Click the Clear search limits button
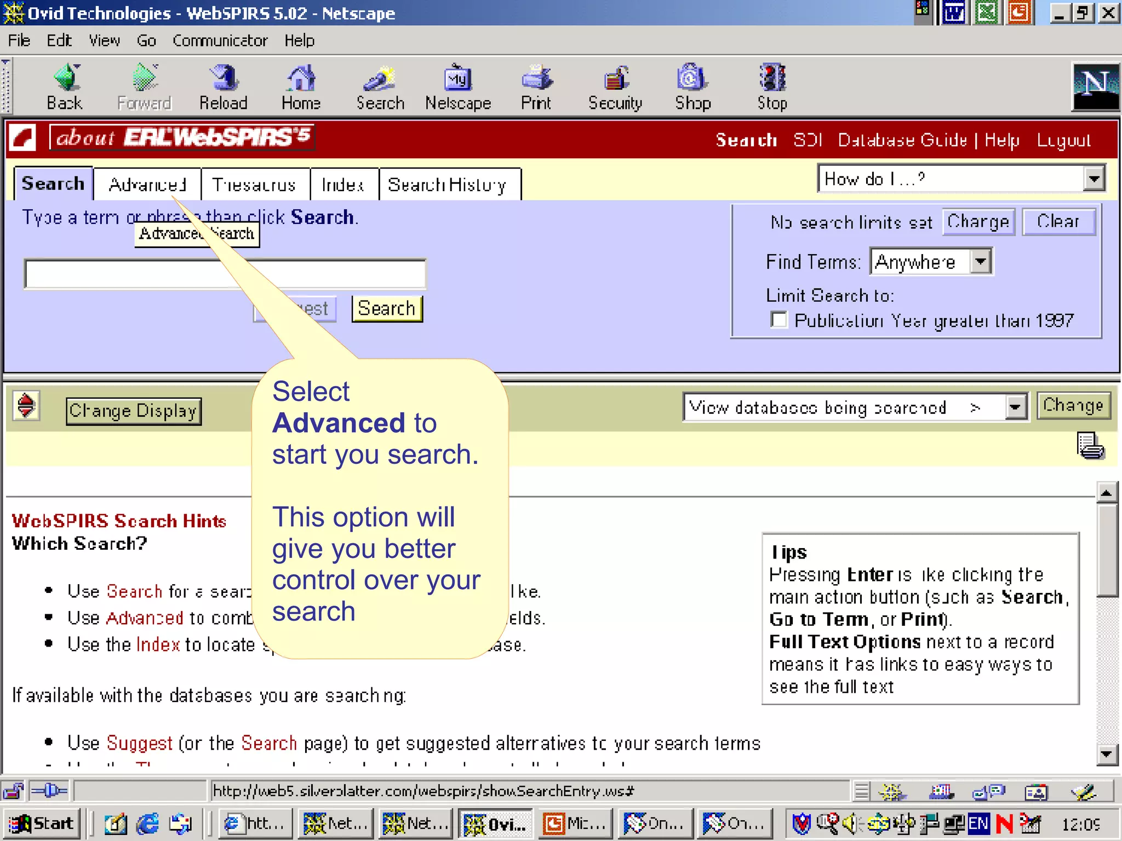 click(x=1058, y=222)
